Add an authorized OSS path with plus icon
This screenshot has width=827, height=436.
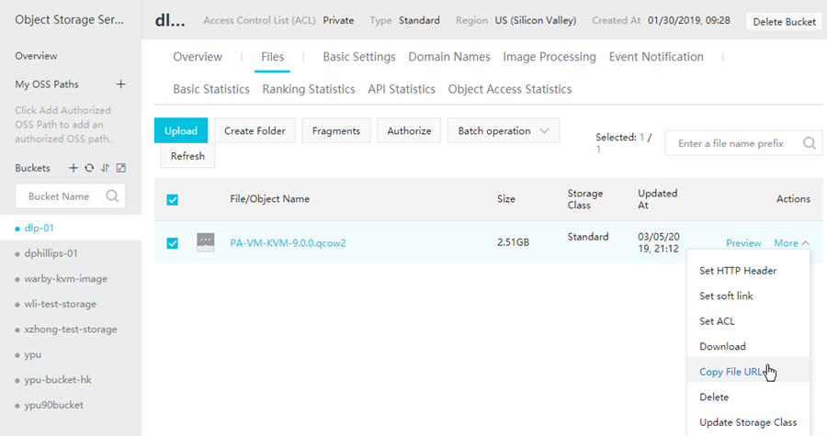point(120,84)
